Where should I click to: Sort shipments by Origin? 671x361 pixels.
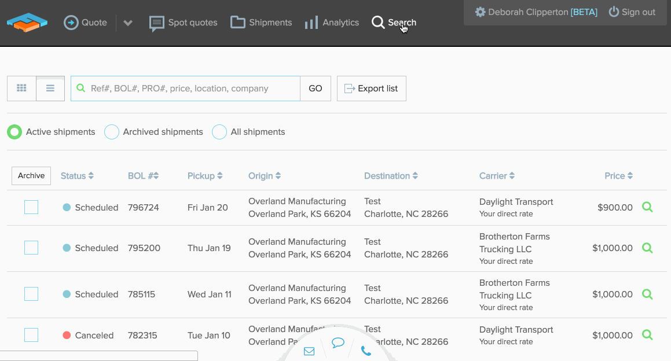pyautogui.click(x=265, y=176)
